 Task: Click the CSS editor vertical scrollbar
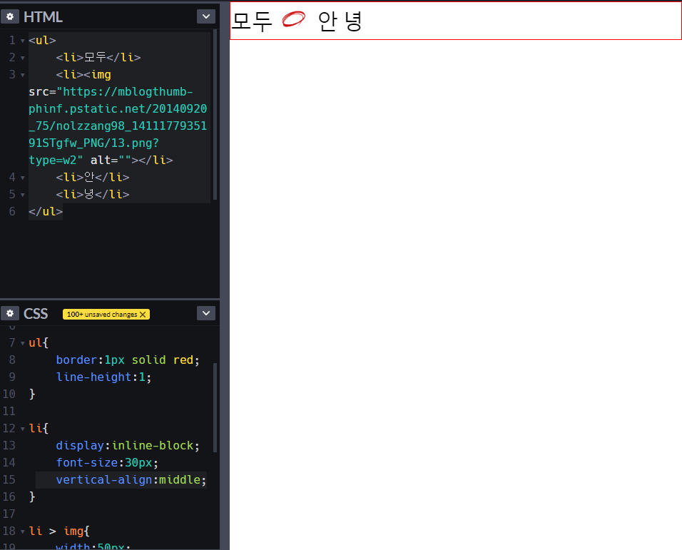coord(215,407)
